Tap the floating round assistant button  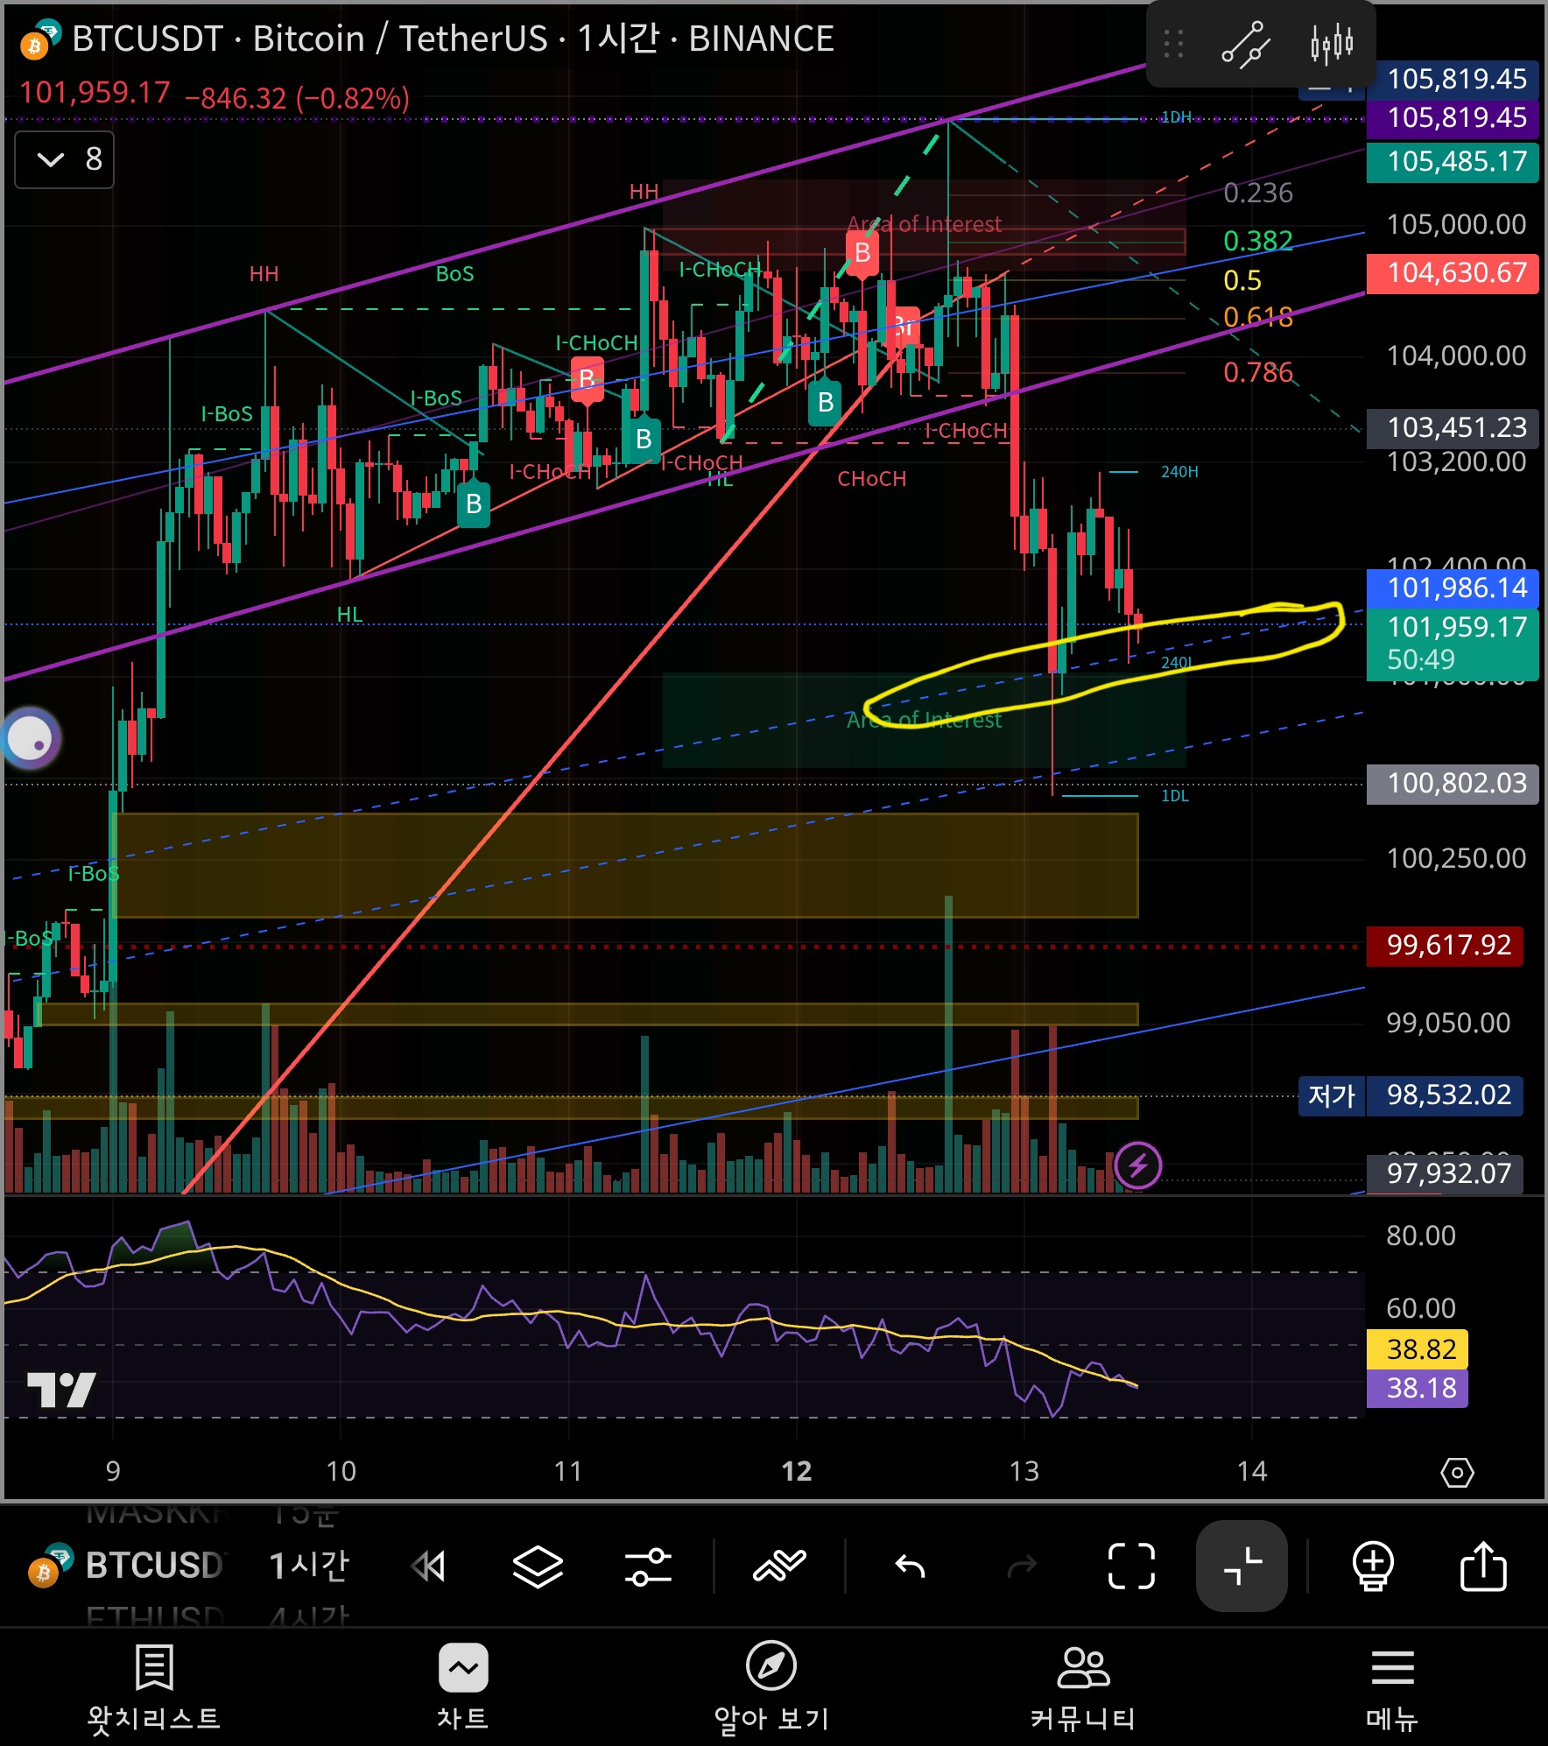[x=31, y=738]
